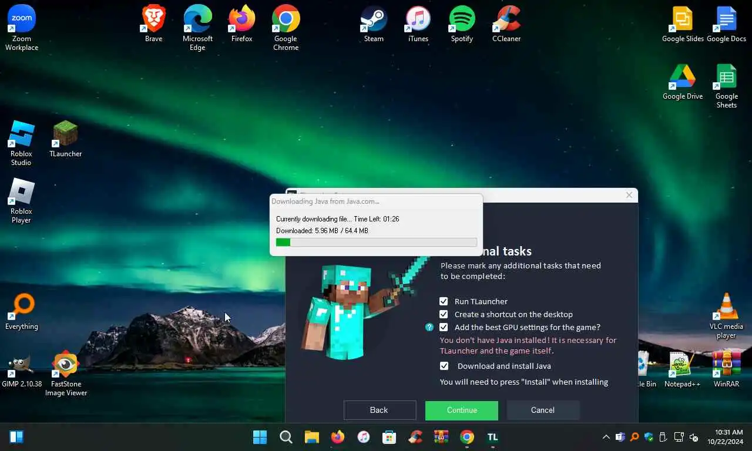Click the WinRAR taskbar icon

pyautogui.click(x=441, y=437)
